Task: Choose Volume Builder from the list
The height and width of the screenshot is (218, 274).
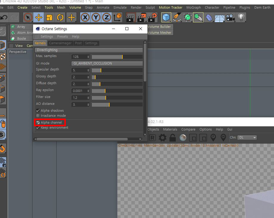Action: click(x=159, y=27)
